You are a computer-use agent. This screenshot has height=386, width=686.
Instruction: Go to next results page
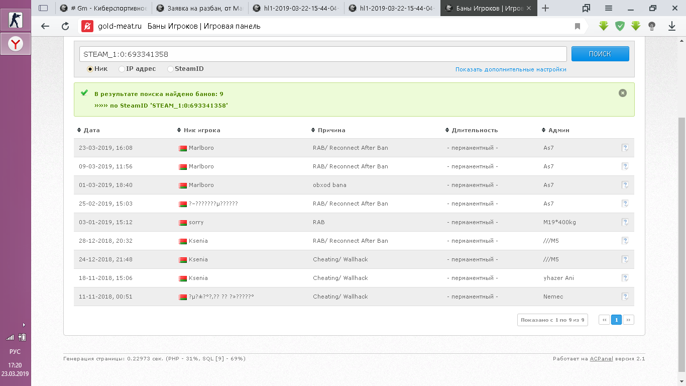pos(628,320)
